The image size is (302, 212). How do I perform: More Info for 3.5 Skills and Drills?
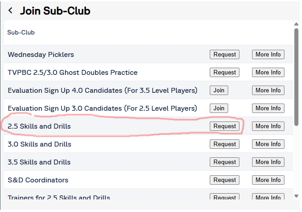coord(268,162)
